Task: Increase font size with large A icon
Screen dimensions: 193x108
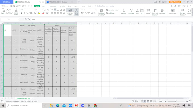Action: pos(45,10)
